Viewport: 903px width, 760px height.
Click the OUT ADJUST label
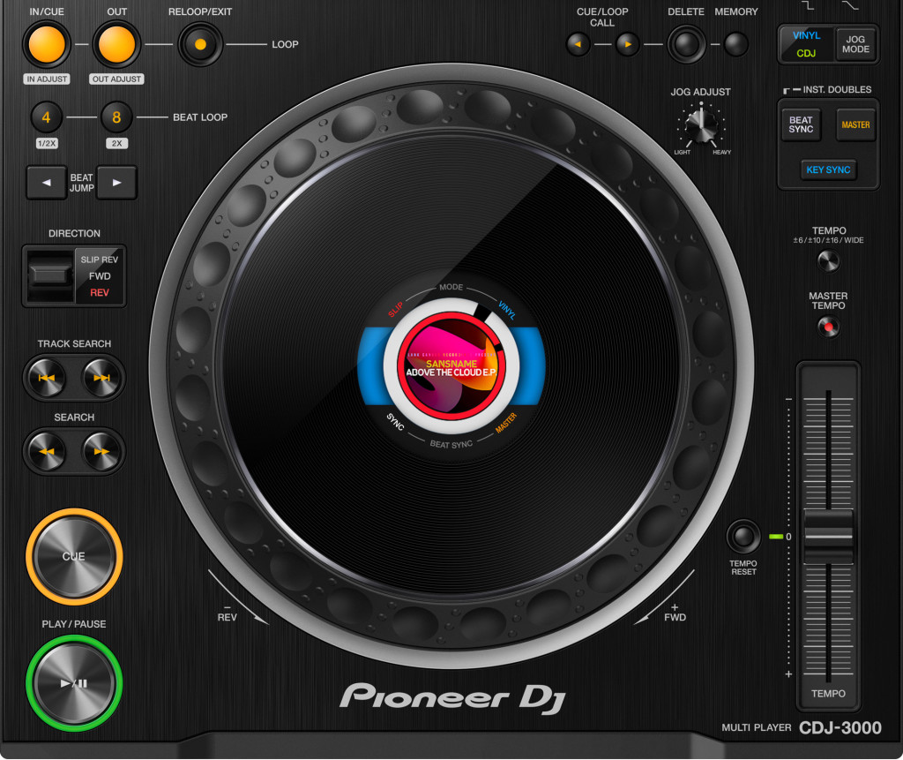[x=117, y=79]
